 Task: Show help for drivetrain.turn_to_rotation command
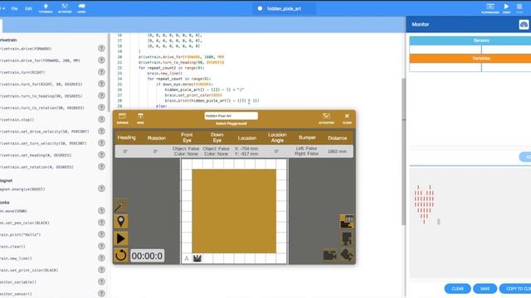click(101, 108)
